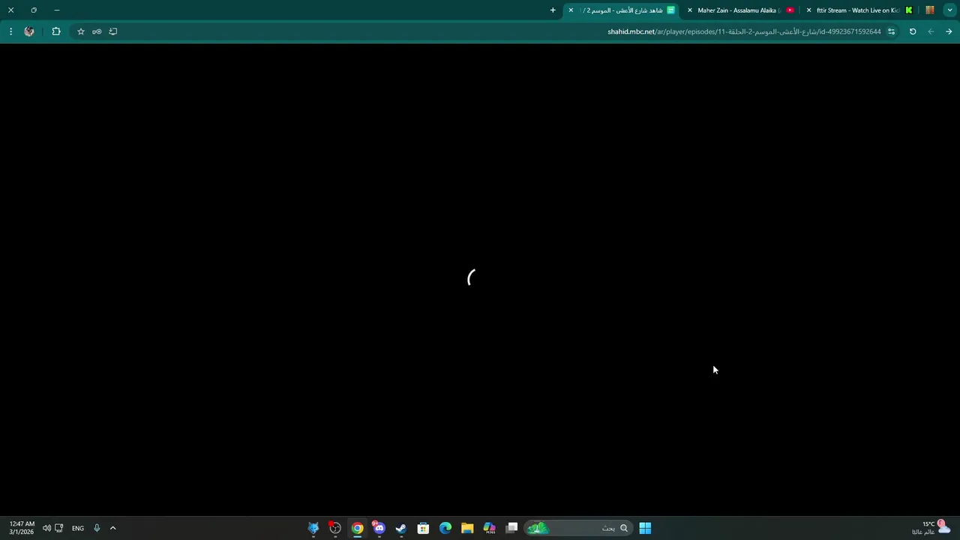960x540 pixels.
Task: Open the Extensions puzzle icon
Action: [56, 31]
